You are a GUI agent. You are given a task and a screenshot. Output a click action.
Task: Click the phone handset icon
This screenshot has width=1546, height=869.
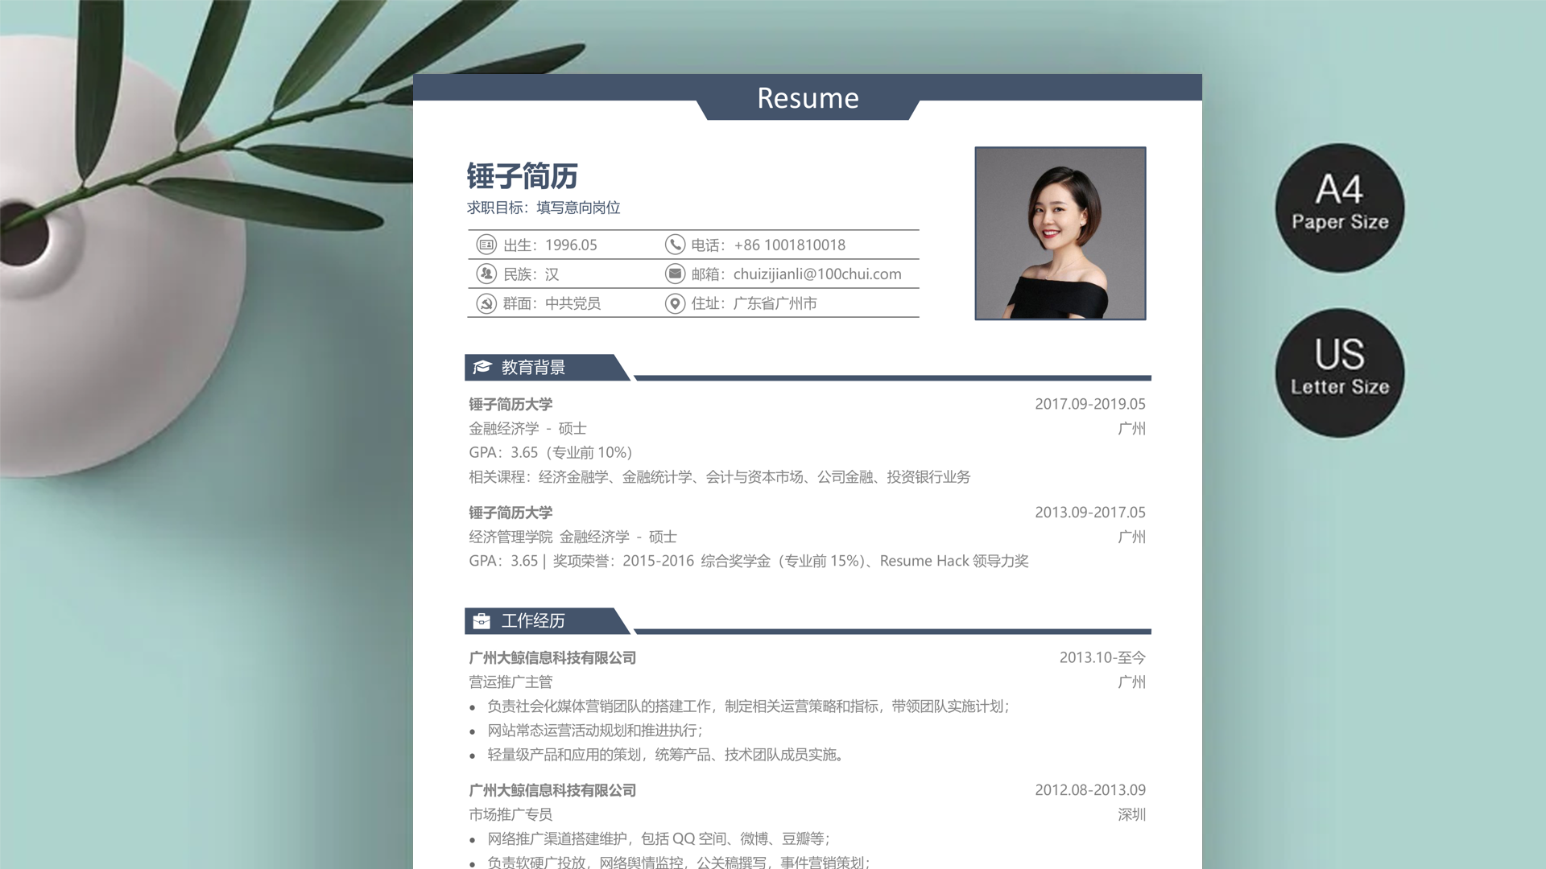[x=675, y=245]
